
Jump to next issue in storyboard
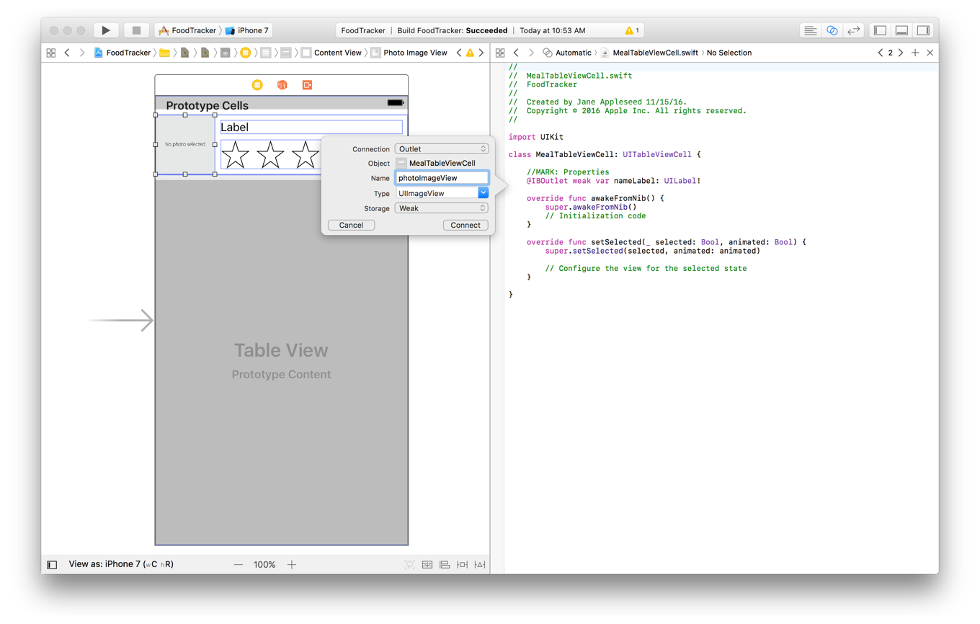(x=481, y=53)
